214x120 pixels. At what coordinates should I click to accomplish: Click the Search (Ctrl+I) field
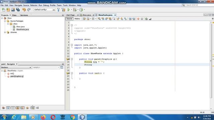(x=198, y=5)
